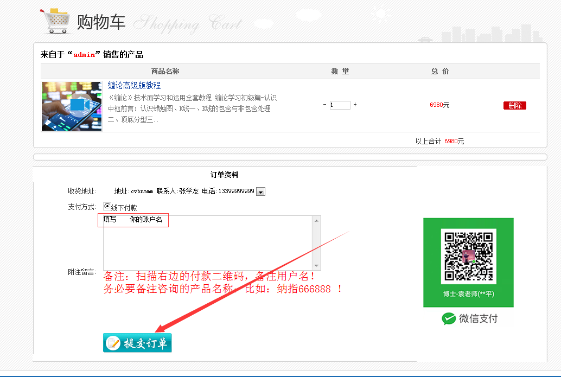
Task: Submit the order with 提交订单 button
Action: click(x=137, y=343)
